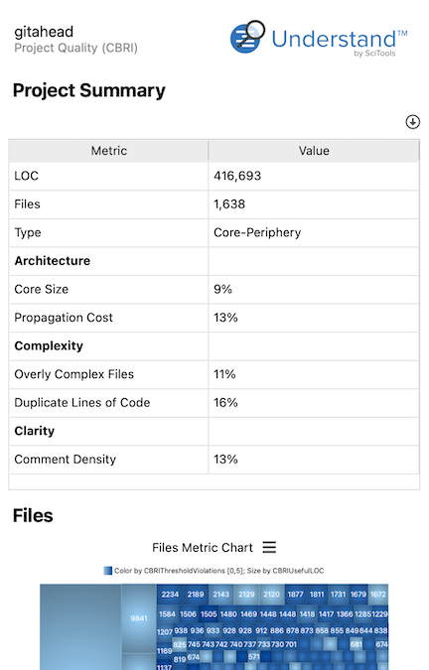Select the treemap tile labeled 1672
Screen dimensions: 429x670
[378, 595]
